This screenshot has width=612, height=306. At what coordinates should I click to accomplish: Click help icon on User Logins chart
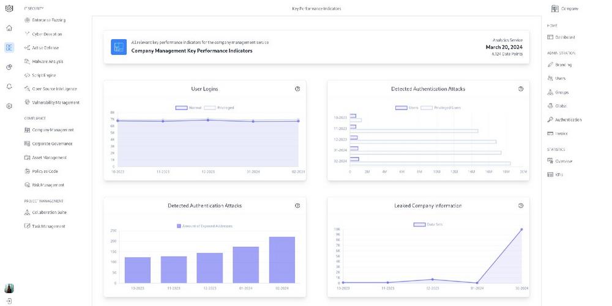pyautogui.click(x=297, y=89)
